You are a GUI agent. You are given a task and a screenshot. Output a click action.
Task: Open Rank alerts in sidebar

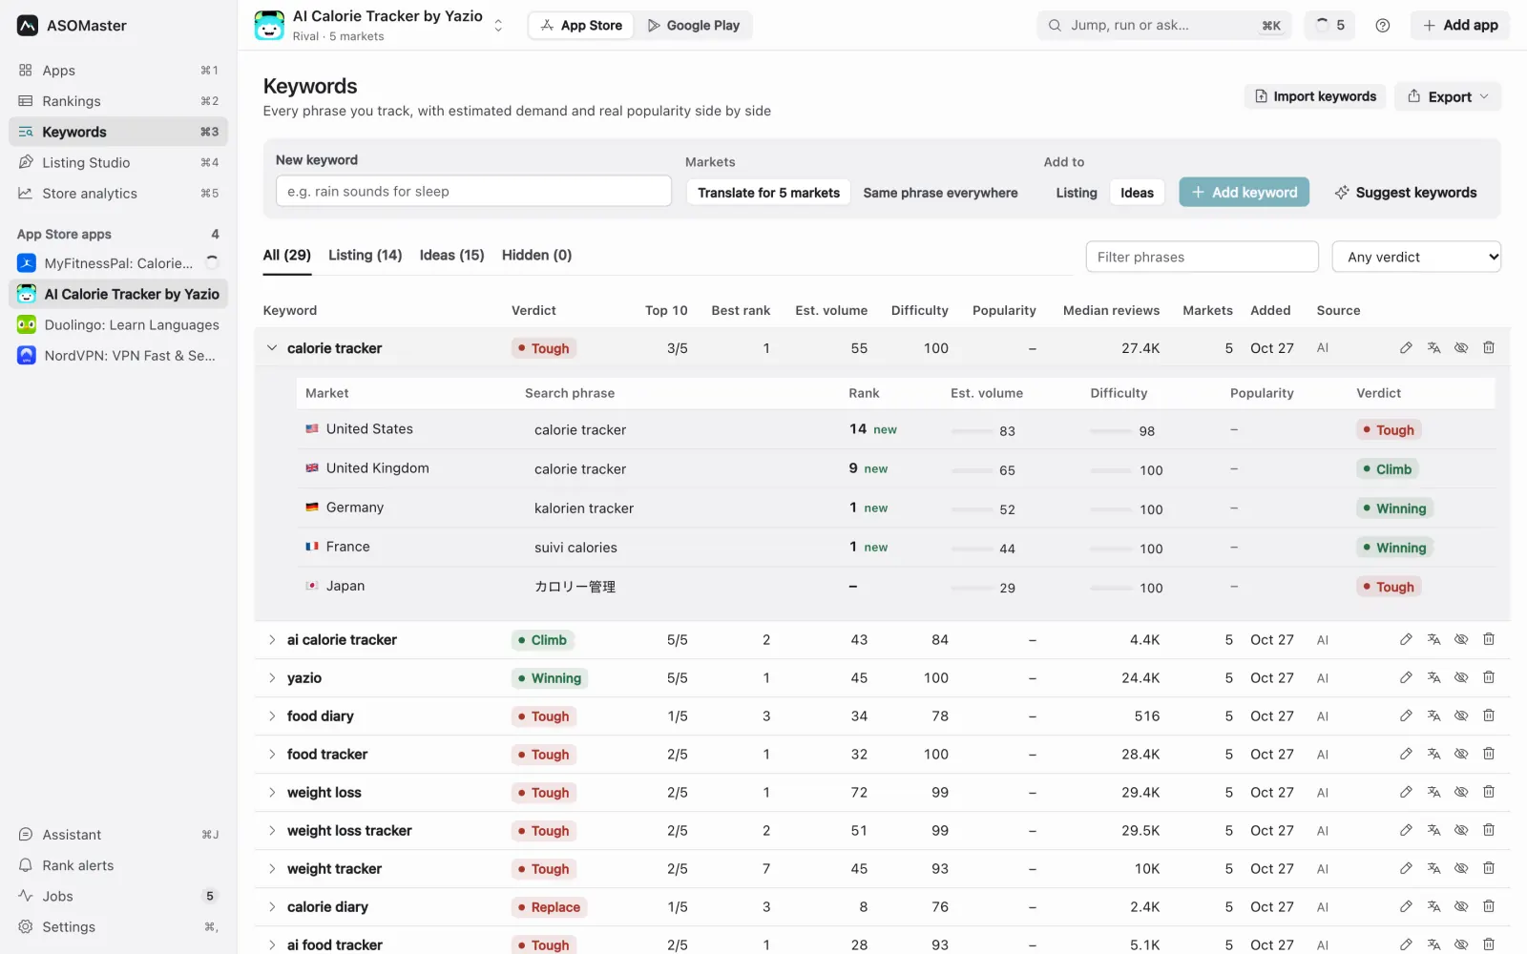click(x=118, y=865)
